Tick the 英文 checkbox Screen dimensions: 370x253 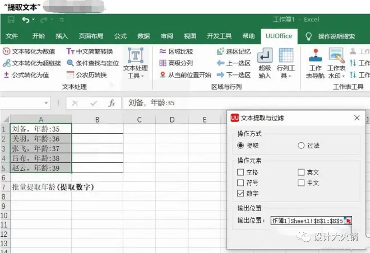click(x=302, y=172)
